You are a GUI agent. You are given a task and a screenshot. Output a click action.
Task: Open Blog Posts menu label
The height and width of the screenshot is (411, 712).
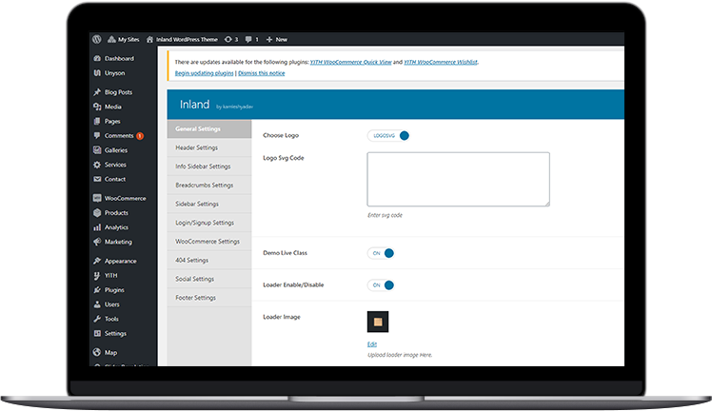click(119, 92)
